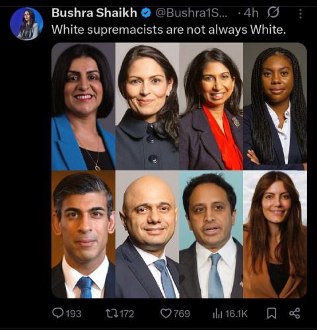Screen dimensions: 317x330
Task: Open the share icon options
Action: click(295, 313)
